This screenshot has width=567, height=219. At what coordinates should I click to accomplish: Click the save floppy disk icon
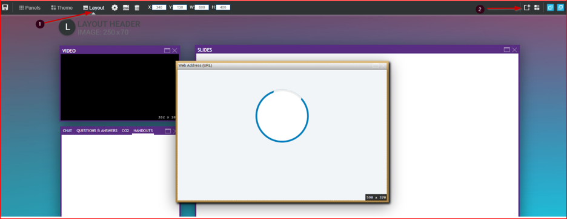coord(5,8)
